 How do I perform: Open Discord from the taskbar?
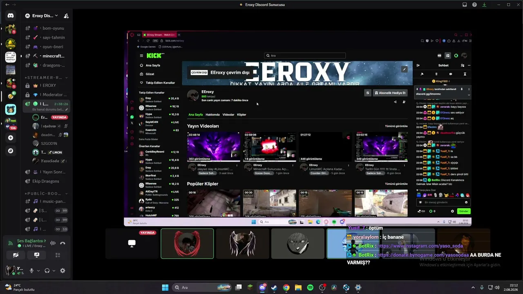pyautogui.click(x=262, y=287)
